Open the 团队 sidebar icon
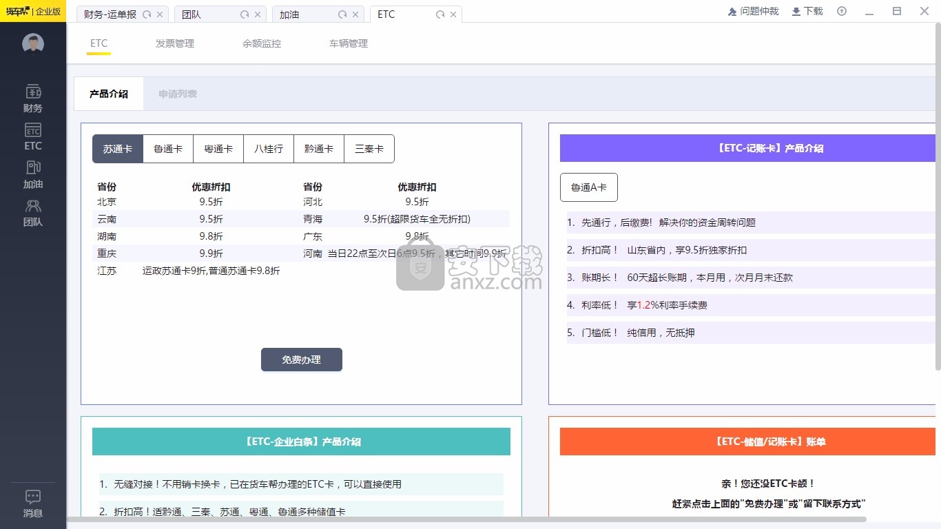941x529 pixels. point(33,213)
